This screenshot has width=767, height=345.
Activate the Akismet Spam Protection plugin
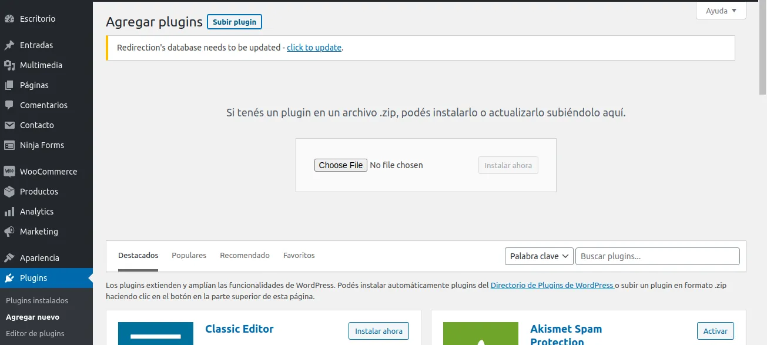click(715, 331)
